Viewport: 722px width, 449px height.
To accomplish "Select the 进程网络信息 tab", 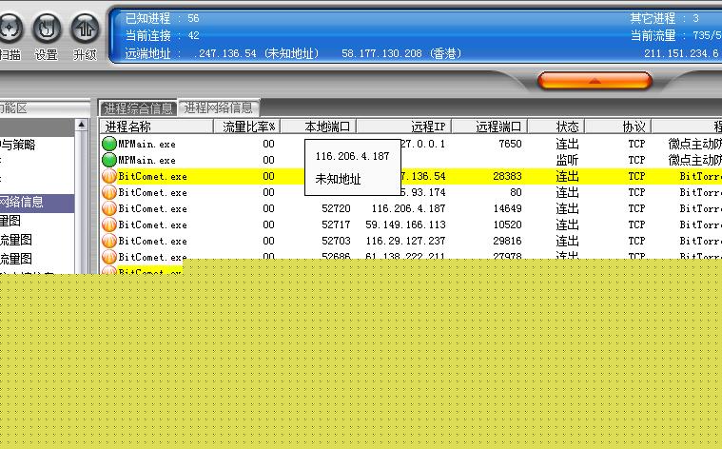I will pos(219,108).
